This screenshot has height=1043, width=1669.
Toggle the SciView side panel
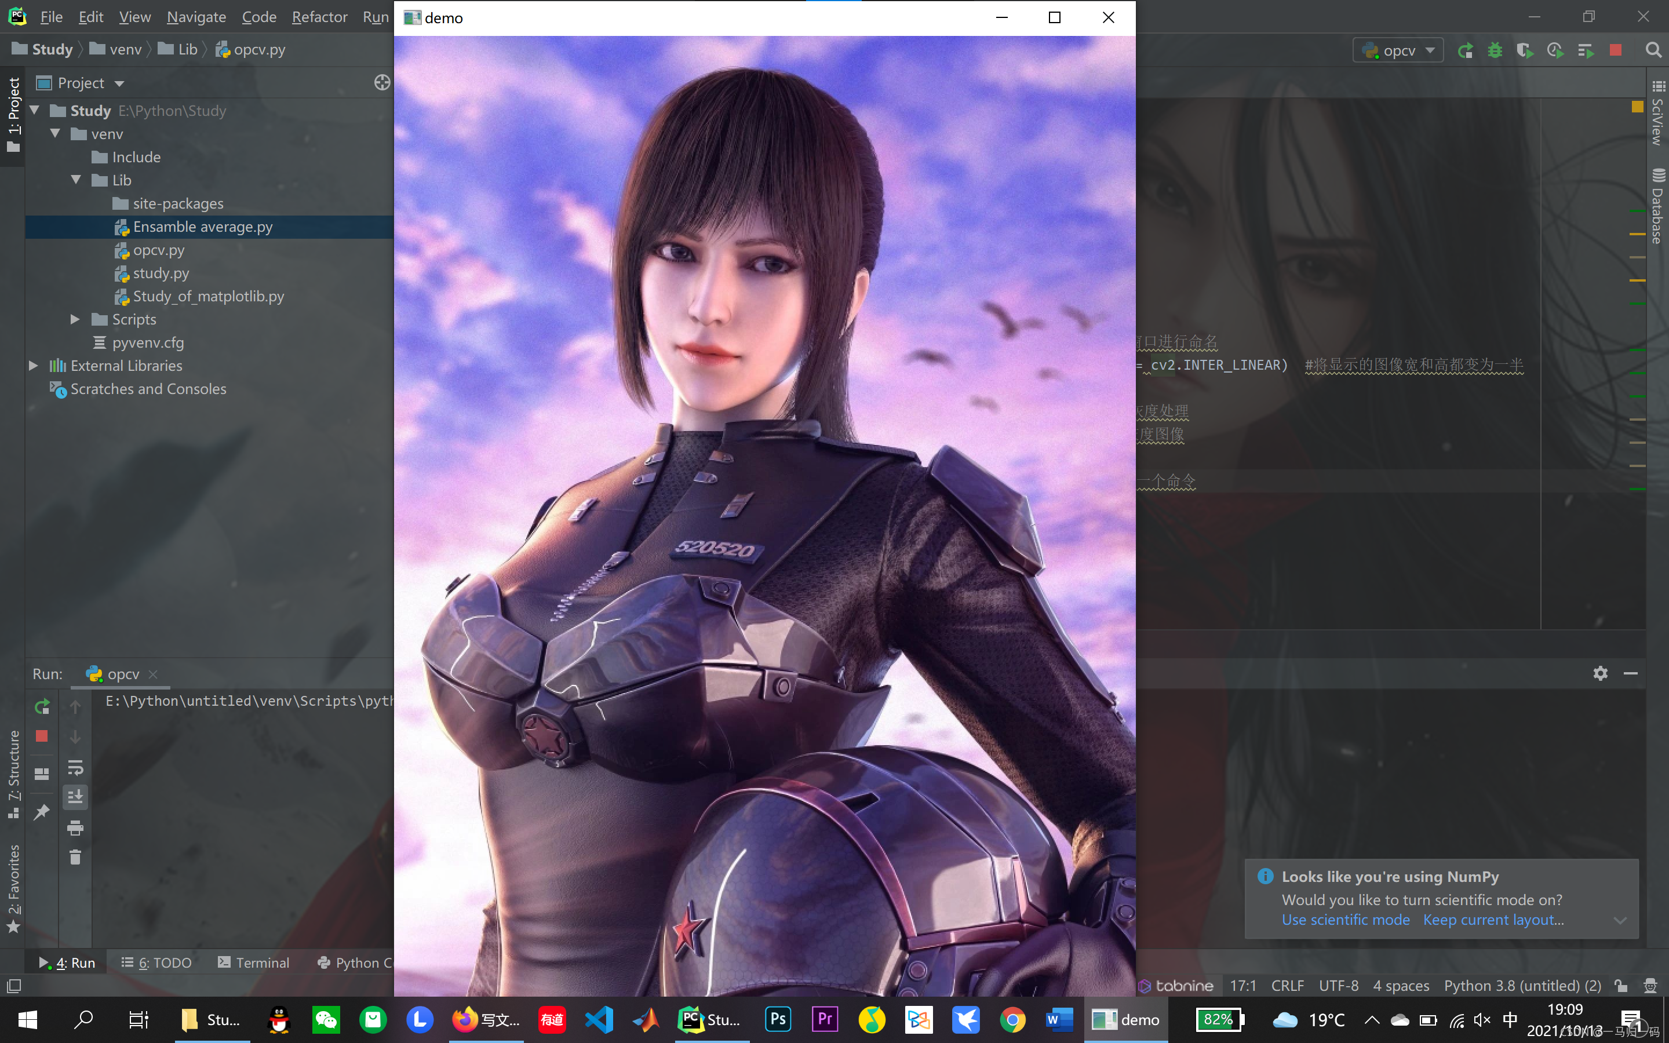pos(1658,114)
